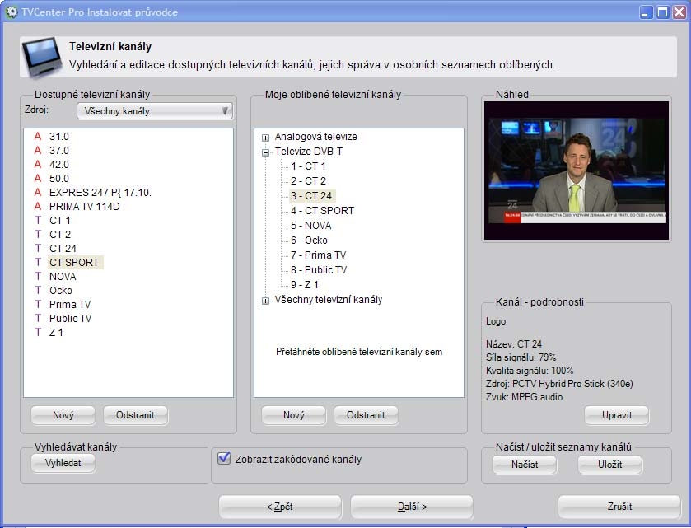
Task: Save channel lists with Uložit
Action: pos(610,465)
